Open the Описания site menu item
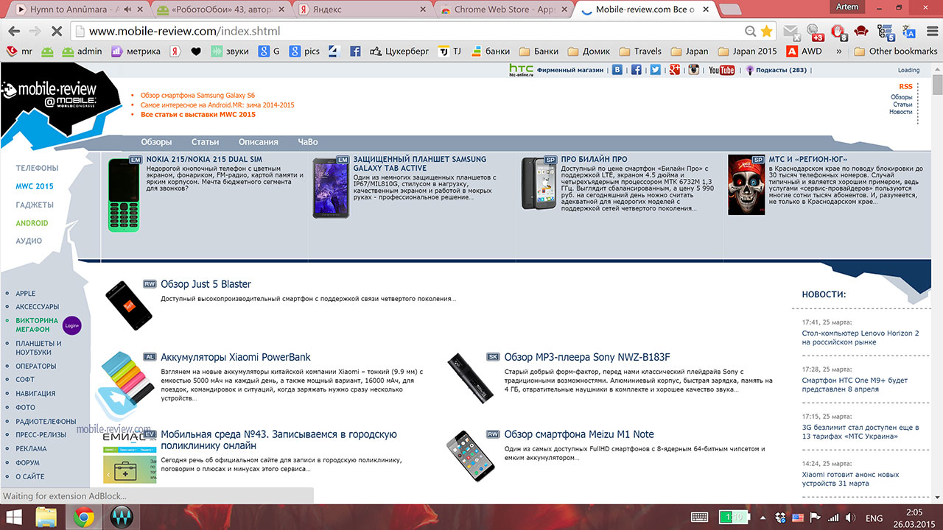Viewport: 943px width, 530px height. 258,142
